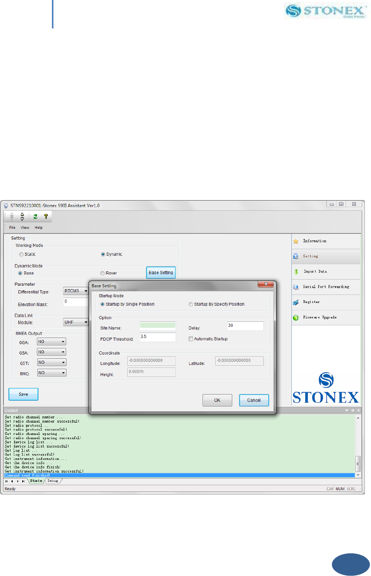Open the Differential Type RTCM3 dropdown

pos(76,291)
